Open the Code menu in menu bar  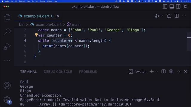7,1
